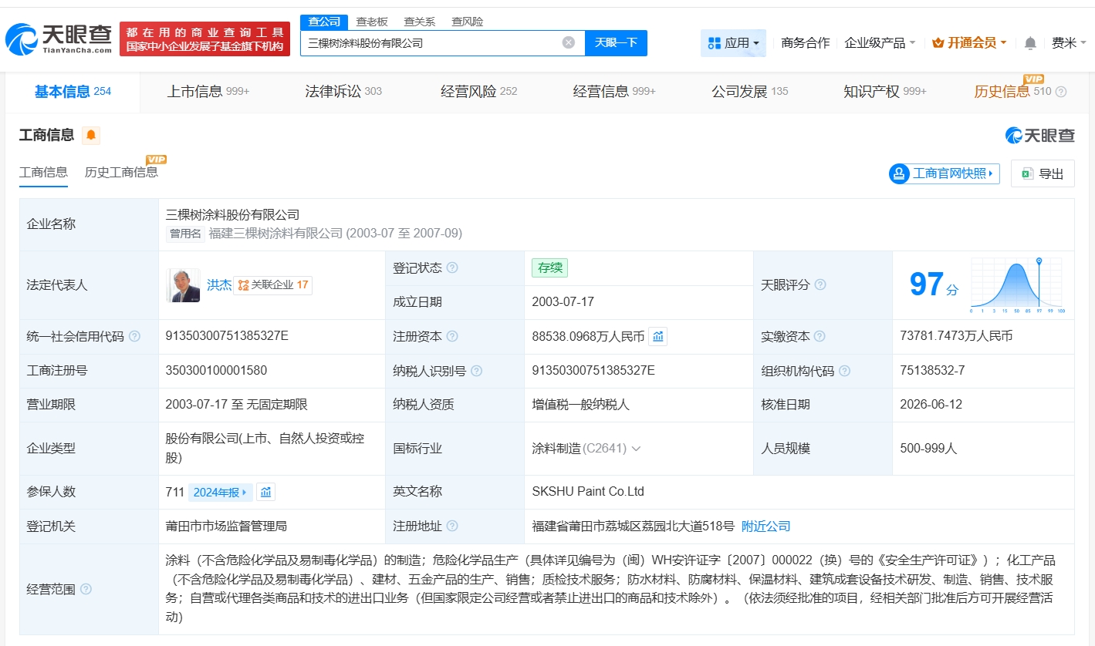Open the 基本信息 254 tab

(x=73, y=92)
